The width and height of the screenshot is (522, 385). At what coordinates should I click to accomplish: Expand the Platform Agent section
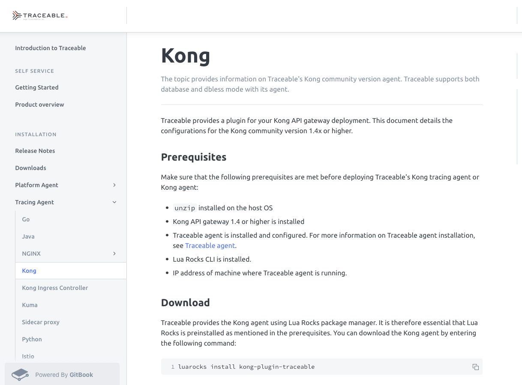[114, 185]
